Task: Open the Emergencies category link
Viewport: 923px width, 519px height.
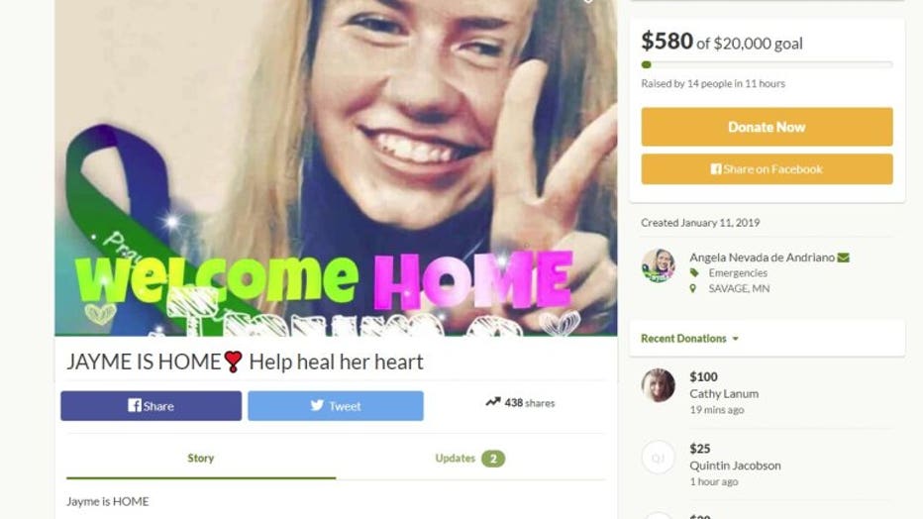Action: 738,273
